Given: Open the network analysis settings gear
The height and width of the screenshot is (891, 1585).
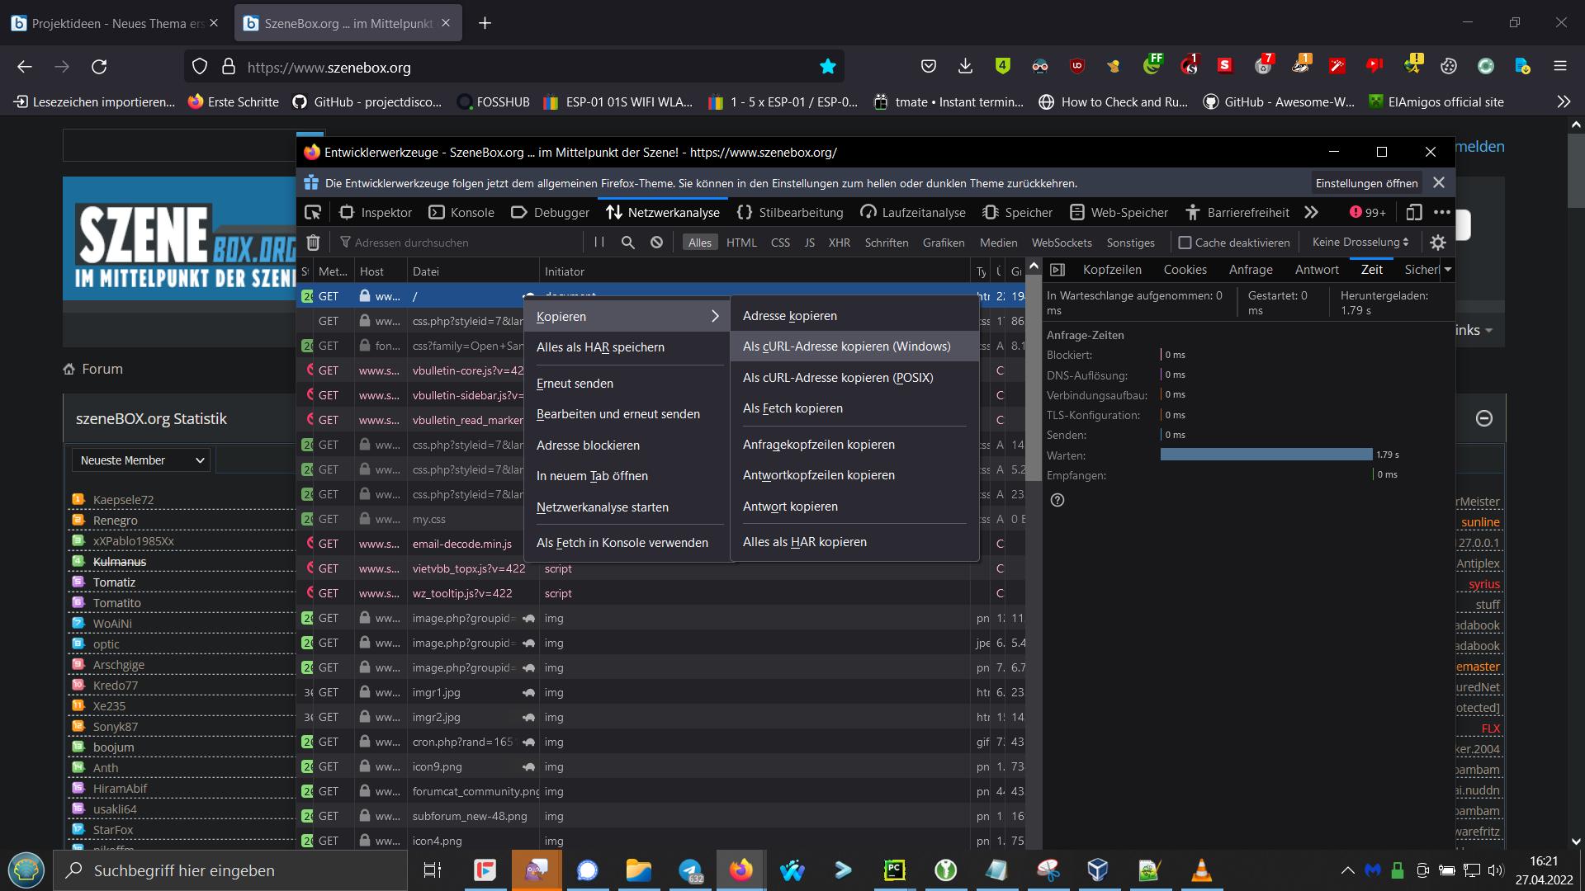Looking at the screenshot, I should coord(1438,242).
